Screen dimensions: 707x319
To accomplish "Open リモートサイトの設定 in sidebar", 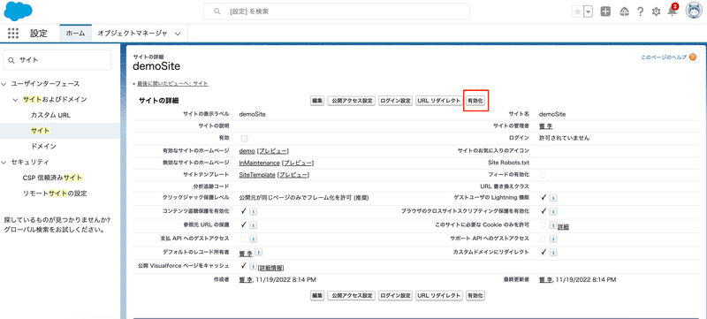I will pyautogui.click(x=55, y=194).
